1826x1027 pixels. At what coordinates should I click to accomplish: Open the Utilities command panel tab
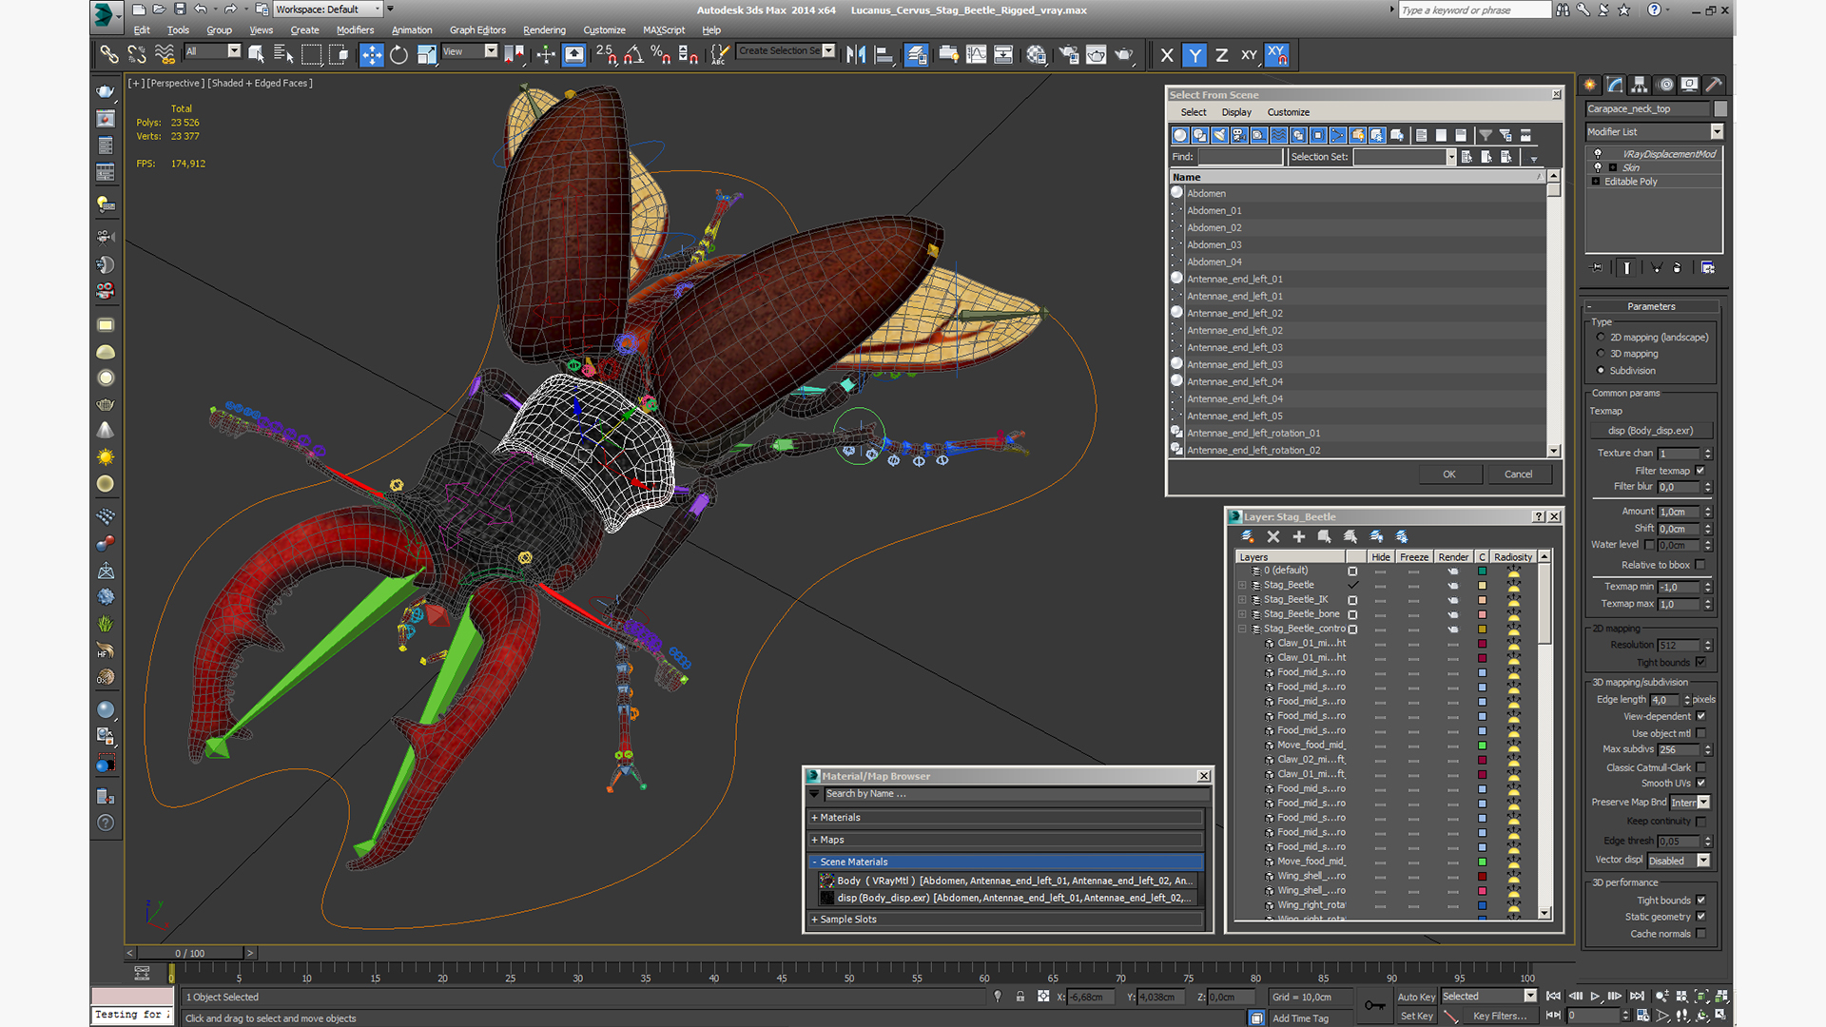(1714, 85)
